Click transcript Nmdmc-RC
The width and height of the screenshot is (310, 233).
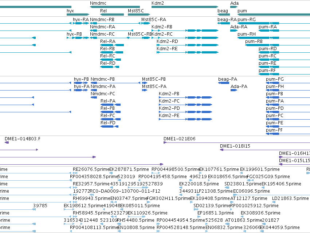point(102,34)
